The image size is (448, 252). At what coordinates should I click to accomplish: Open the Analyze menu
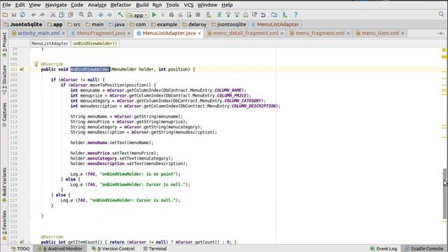pyautogui.click(x=97, y=5)
